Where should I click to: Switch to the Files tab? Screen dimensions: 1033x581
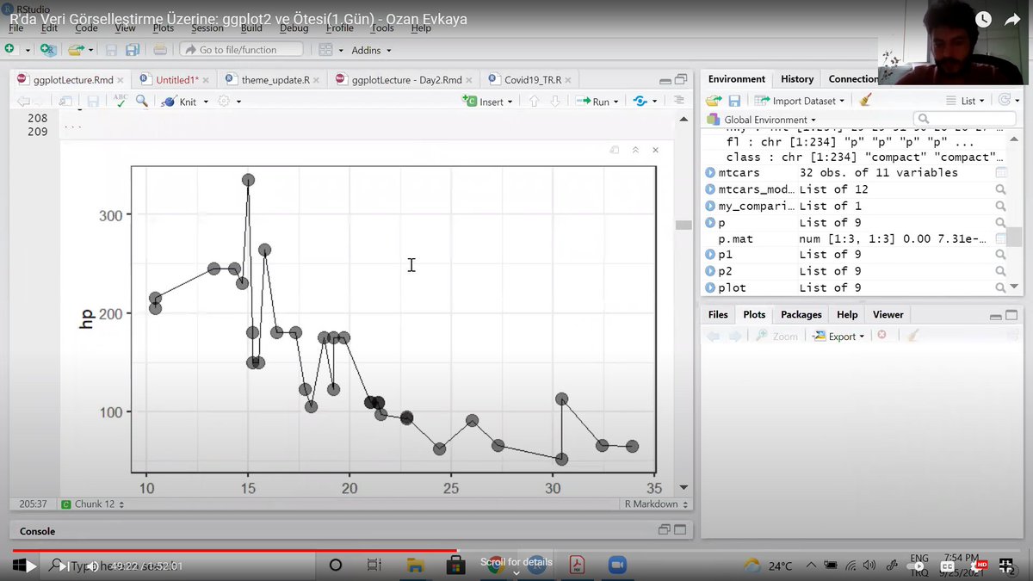[x=718, y=314]
